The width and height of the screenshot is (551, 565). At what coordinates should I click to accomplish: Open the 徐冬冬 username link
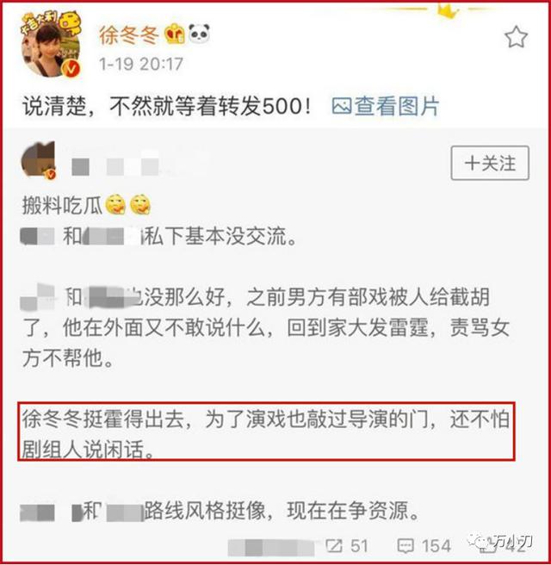tap(129, 35)
